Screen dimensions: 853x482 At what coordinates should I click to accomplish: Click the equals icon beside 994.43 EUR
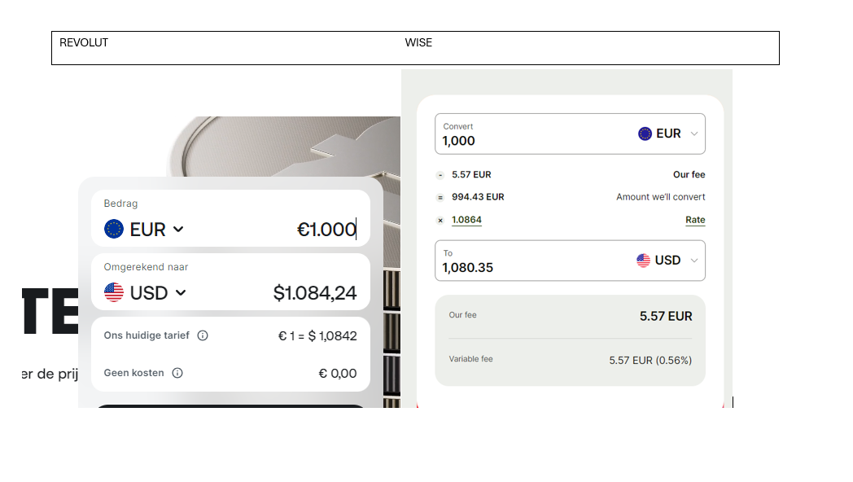point(440,197)
